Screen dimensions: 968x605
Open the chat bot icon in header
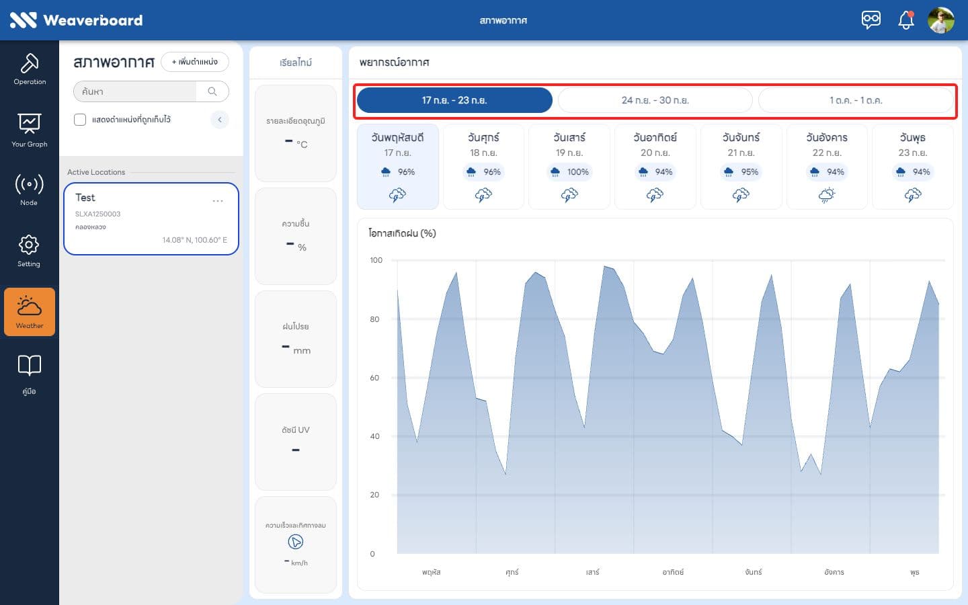pyautogui.click(x=871, y=19)
